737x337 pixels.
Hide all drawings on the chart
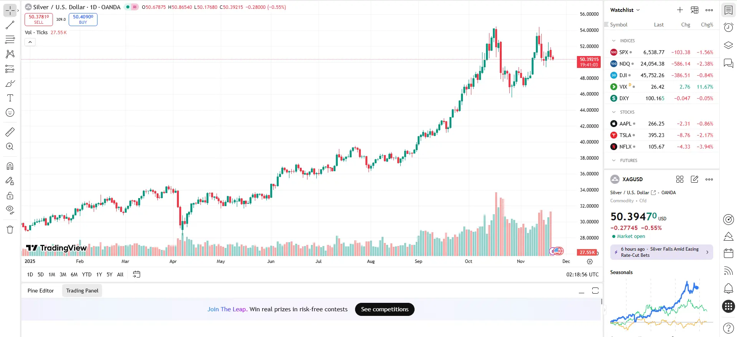(10, 210)
